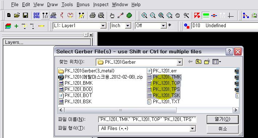Click the Zoom window dotted magnifier icon
Viewport: 258px width, 138px height.
pos(169,16)
